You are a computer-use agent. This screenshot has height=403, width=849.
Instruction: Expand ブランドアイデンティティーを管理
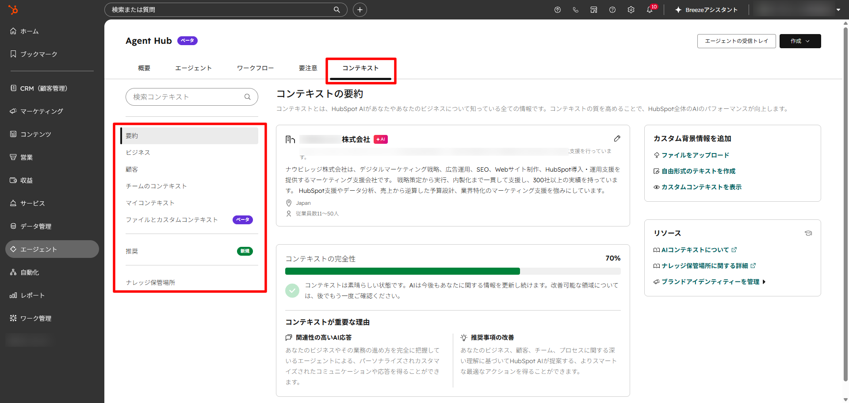tap(710, 282)
